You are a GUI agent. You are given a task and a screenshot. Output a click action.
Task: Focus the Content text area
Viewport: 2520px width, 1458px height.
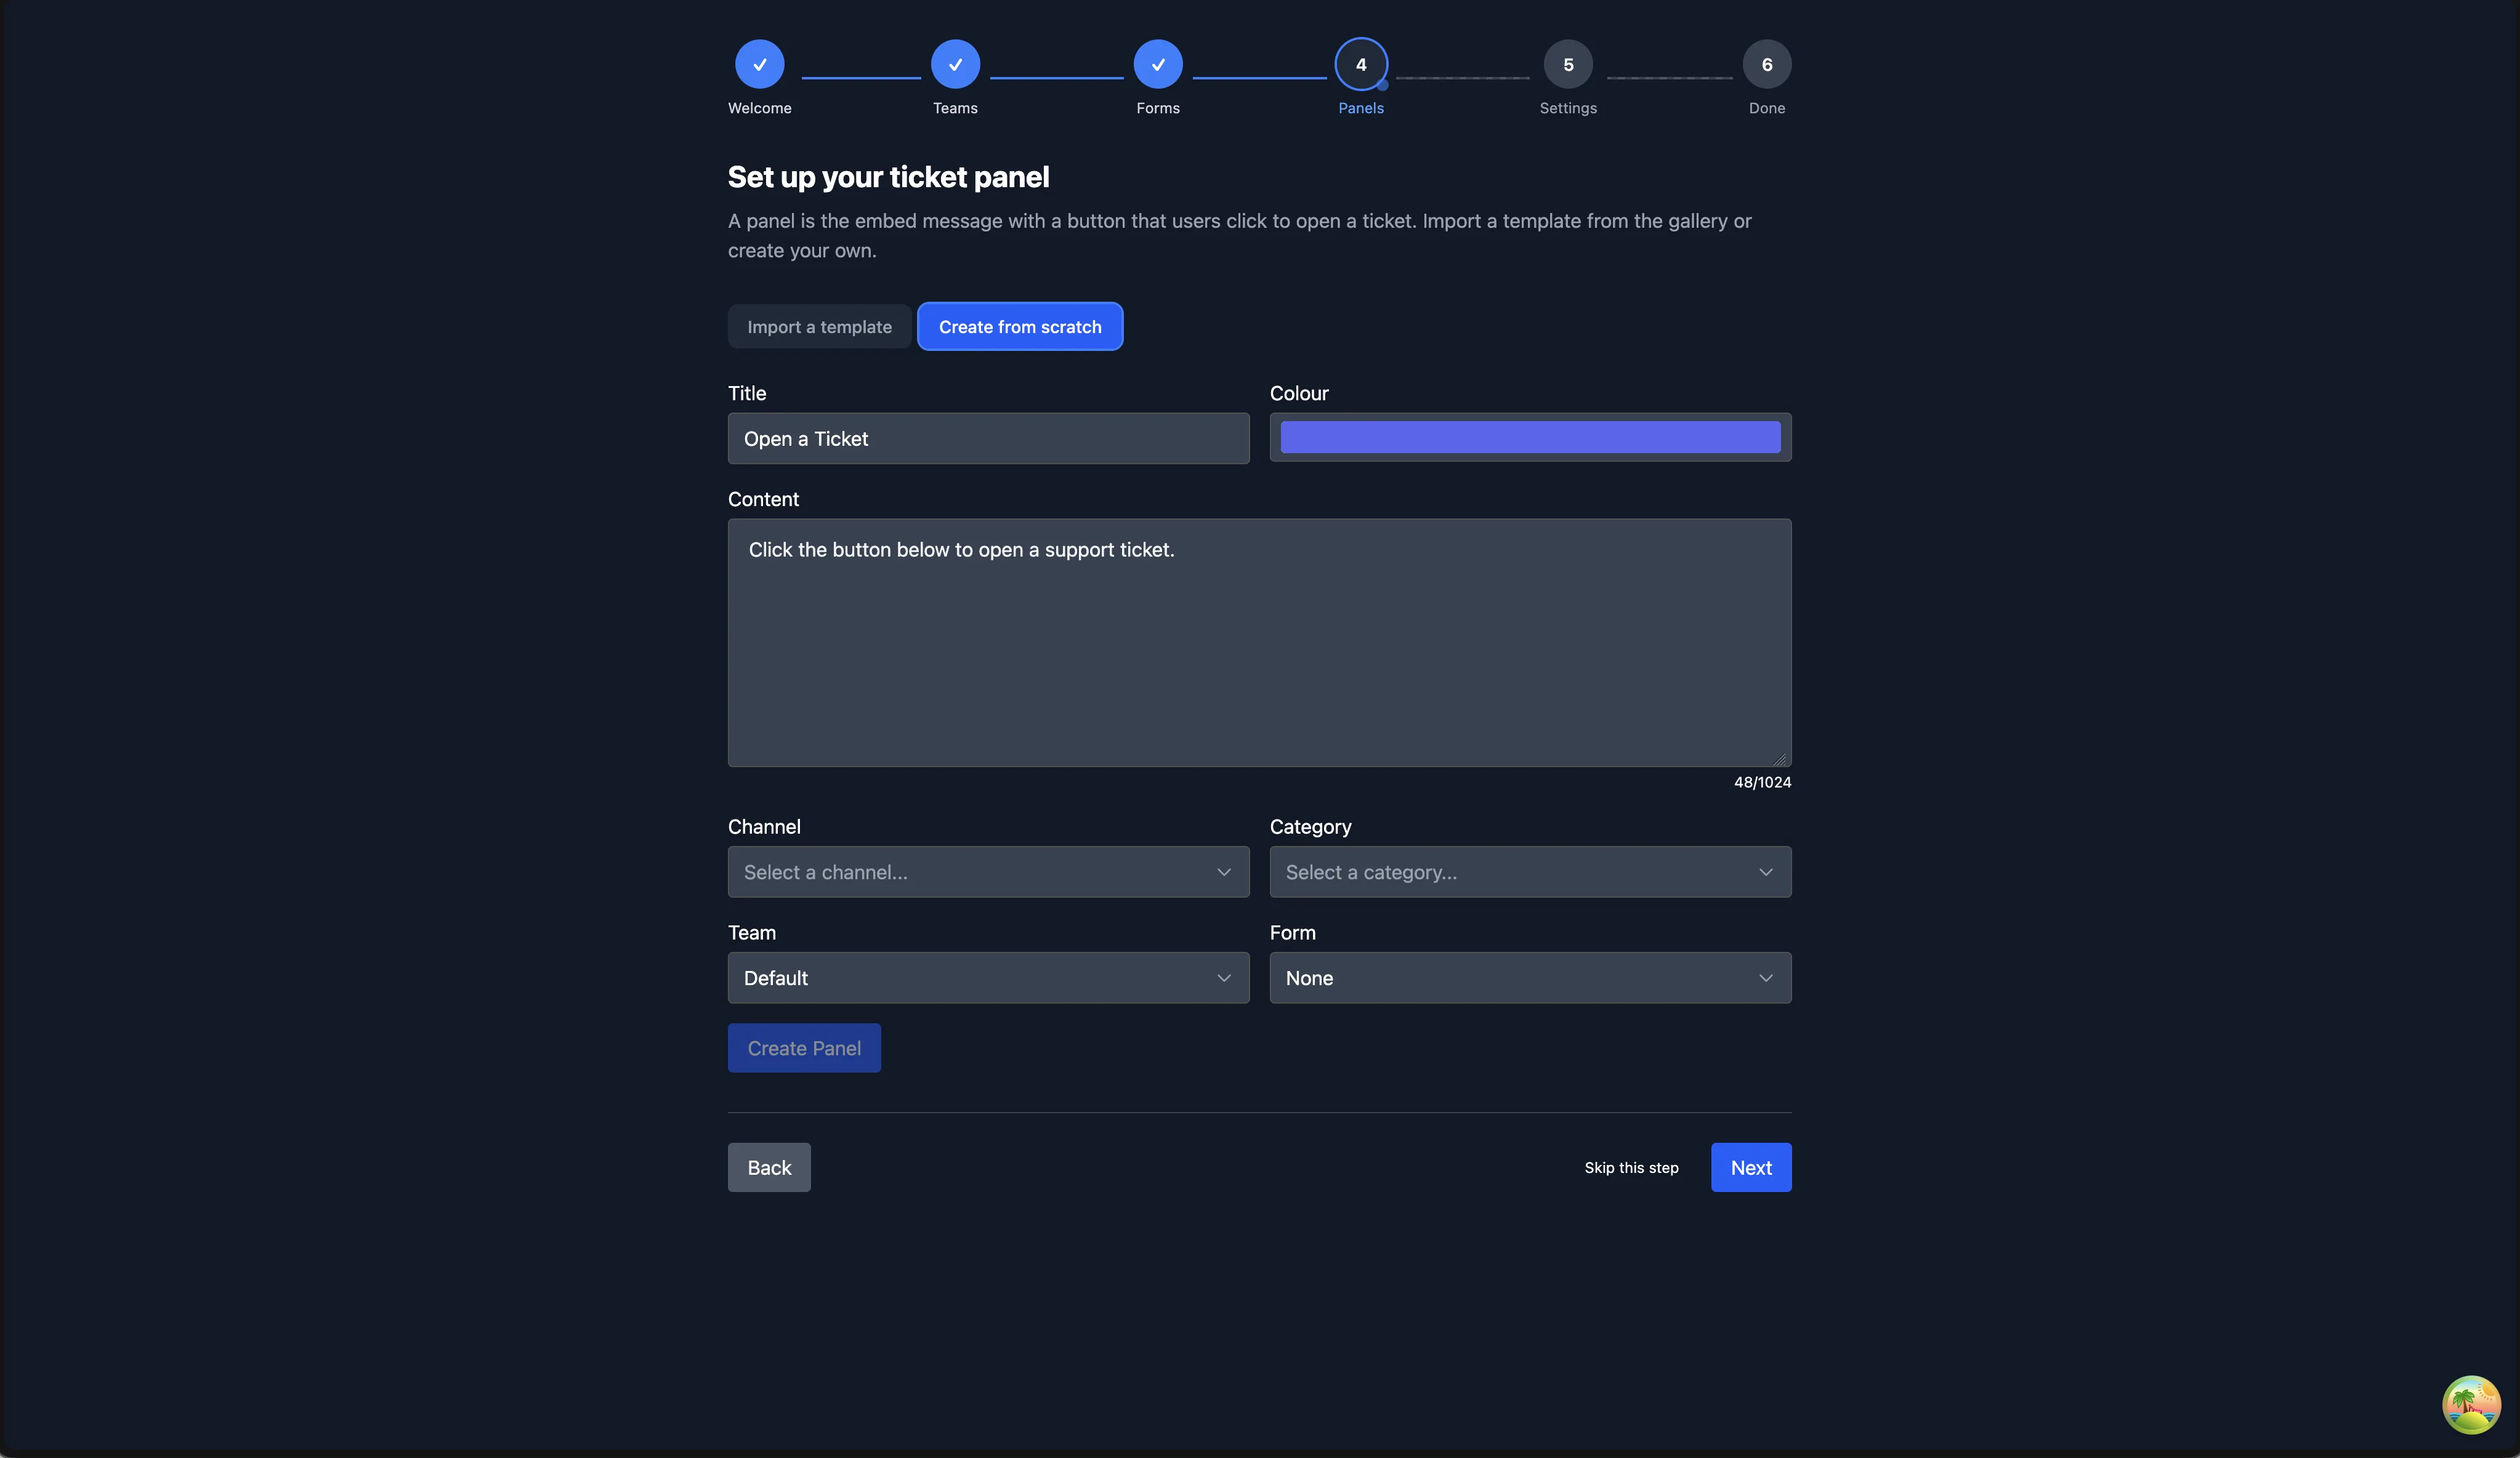click(x=1259, y=643)
